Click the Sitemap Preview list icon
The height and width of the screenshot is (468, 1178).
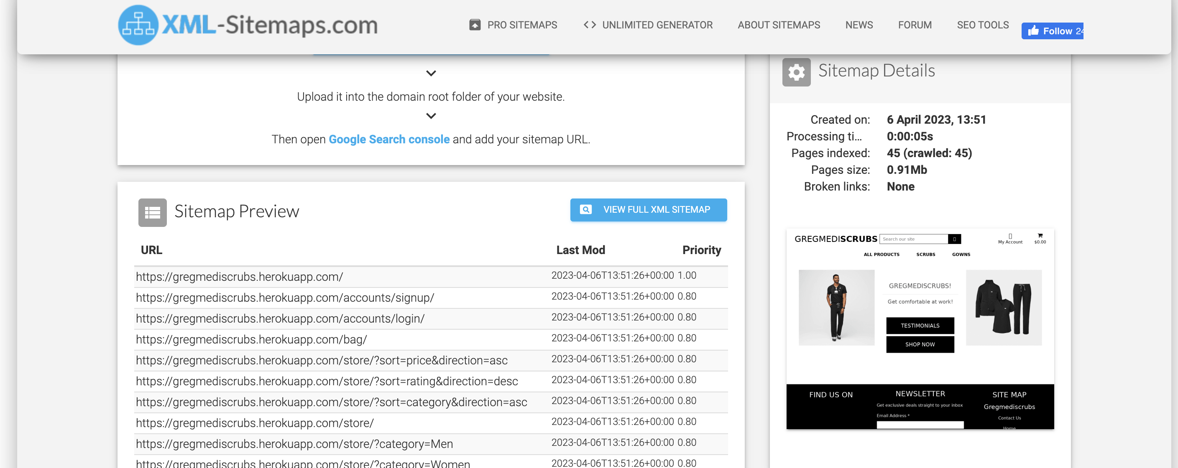click(x=152, y=213)
